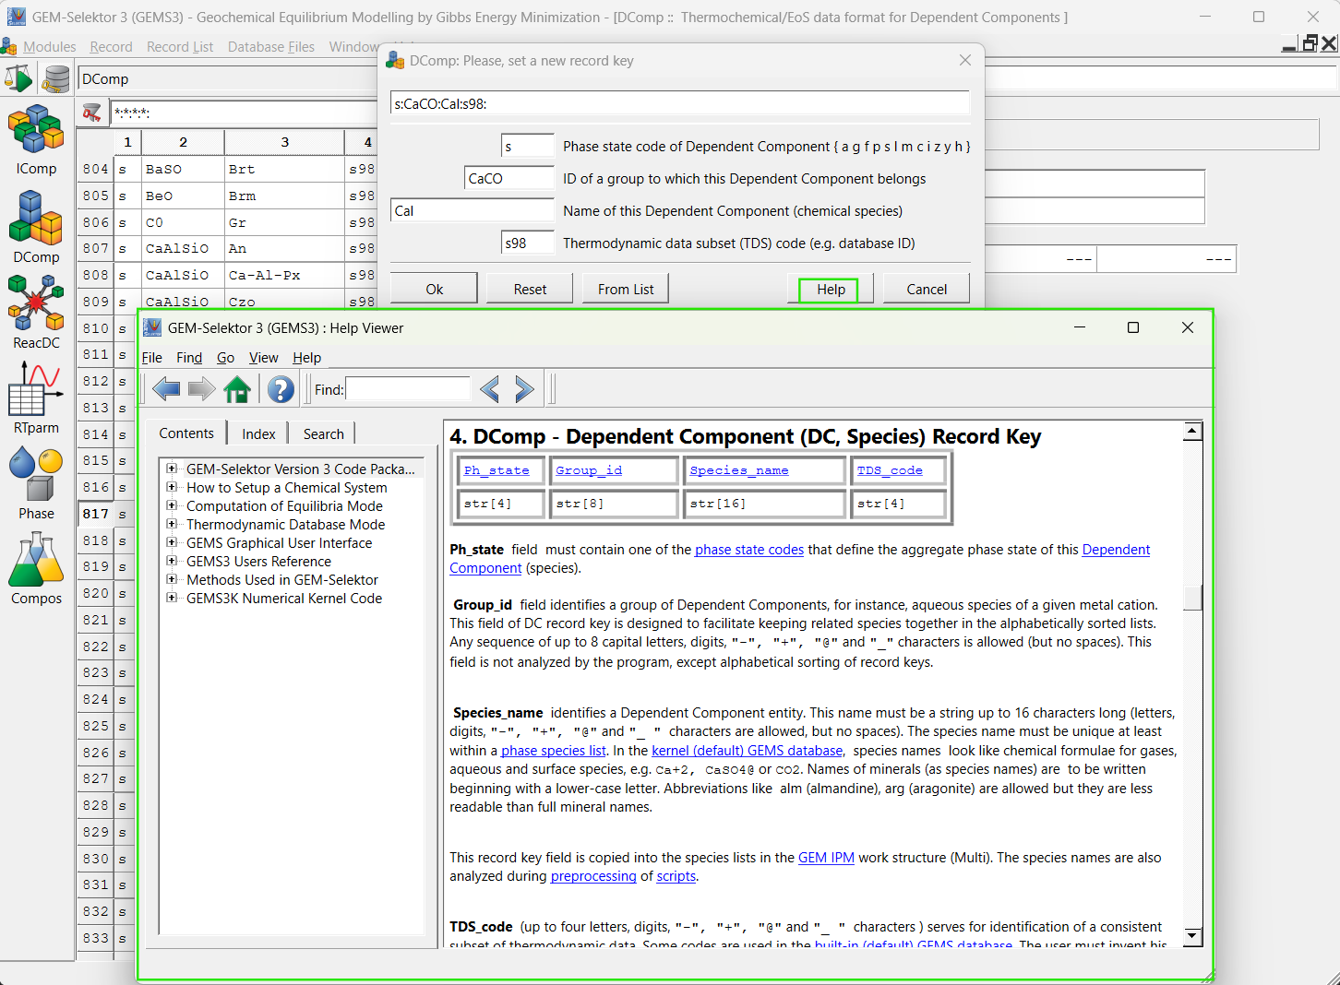Open the RTparm module

[36, 398]
